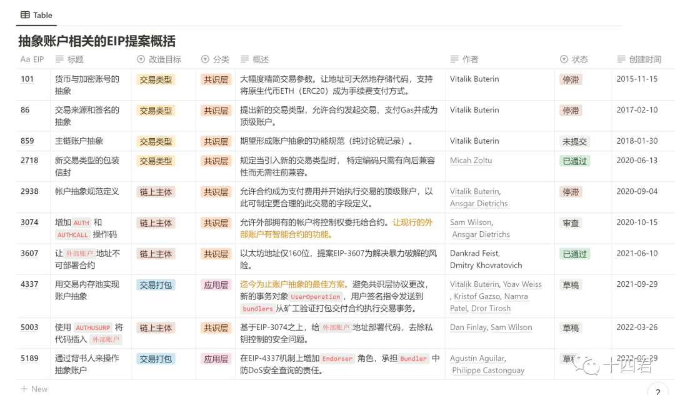Open the Dan Finlay, Sam Wilson author link
Screen dimensions: 675x395
click(x=491, y=327)
